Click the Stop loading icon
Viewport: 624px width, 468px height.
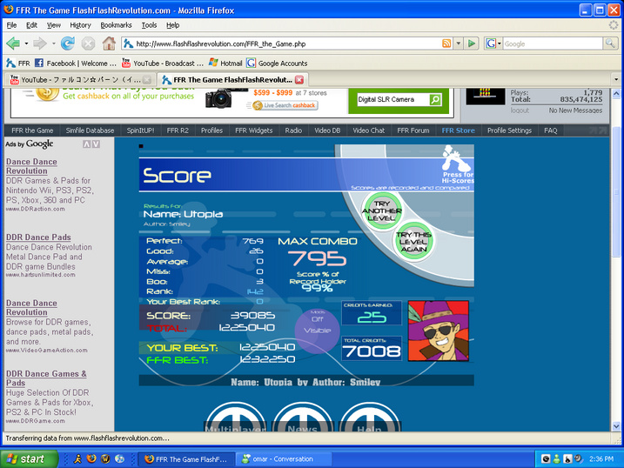88,43
